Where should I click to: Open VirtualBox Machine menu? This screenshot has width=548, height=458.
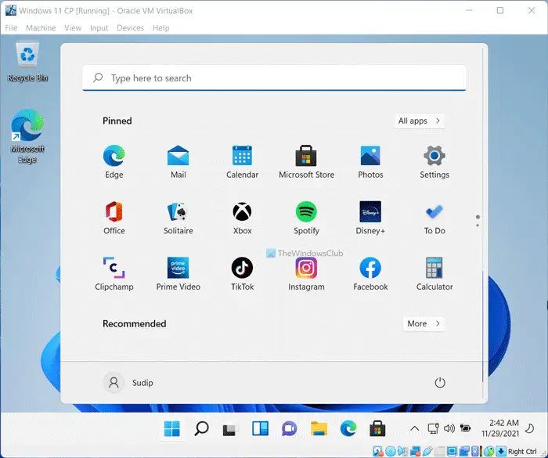(41, 28)
